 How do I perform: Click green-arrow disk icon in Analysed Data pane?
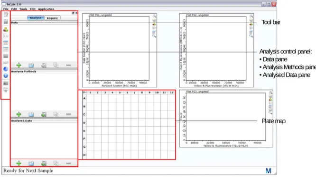[x=44, y=163]
